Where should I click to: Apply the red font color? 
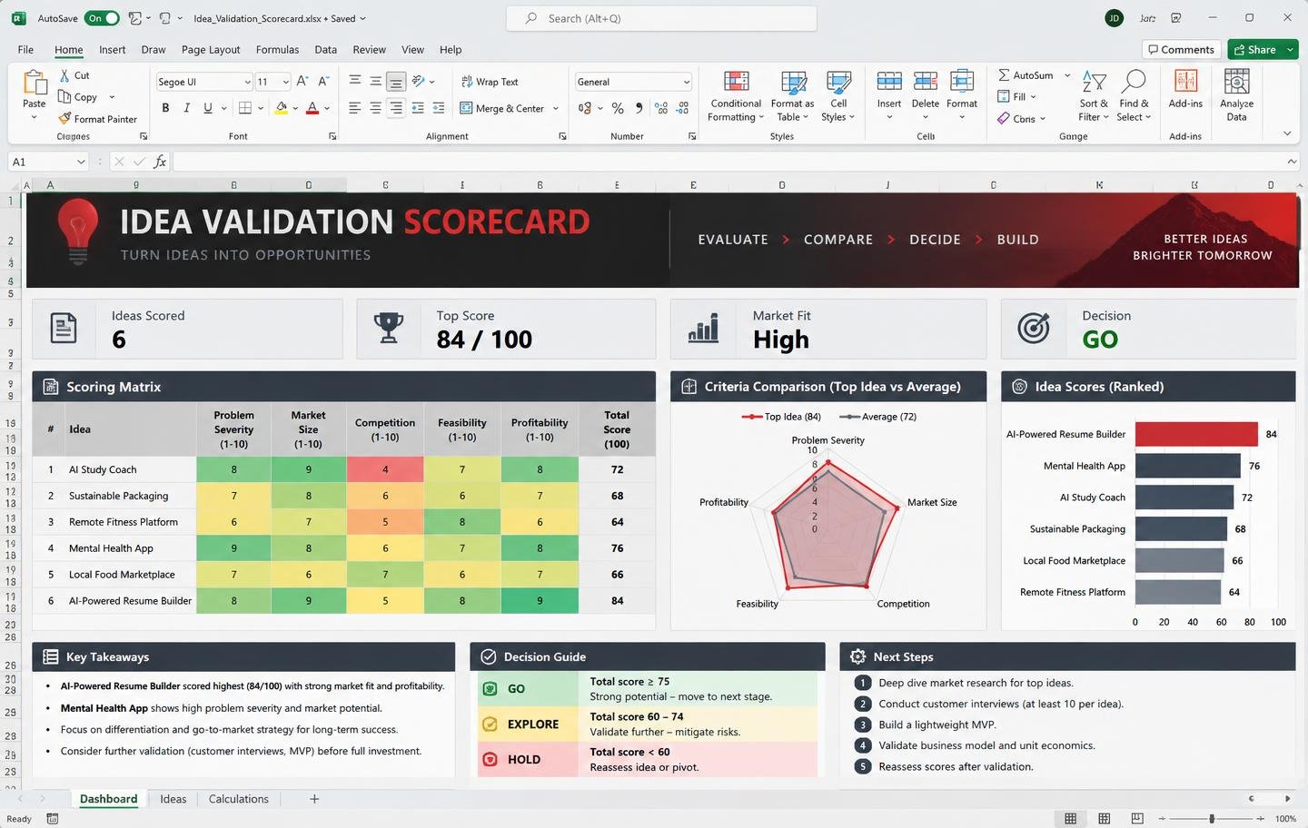312,108
